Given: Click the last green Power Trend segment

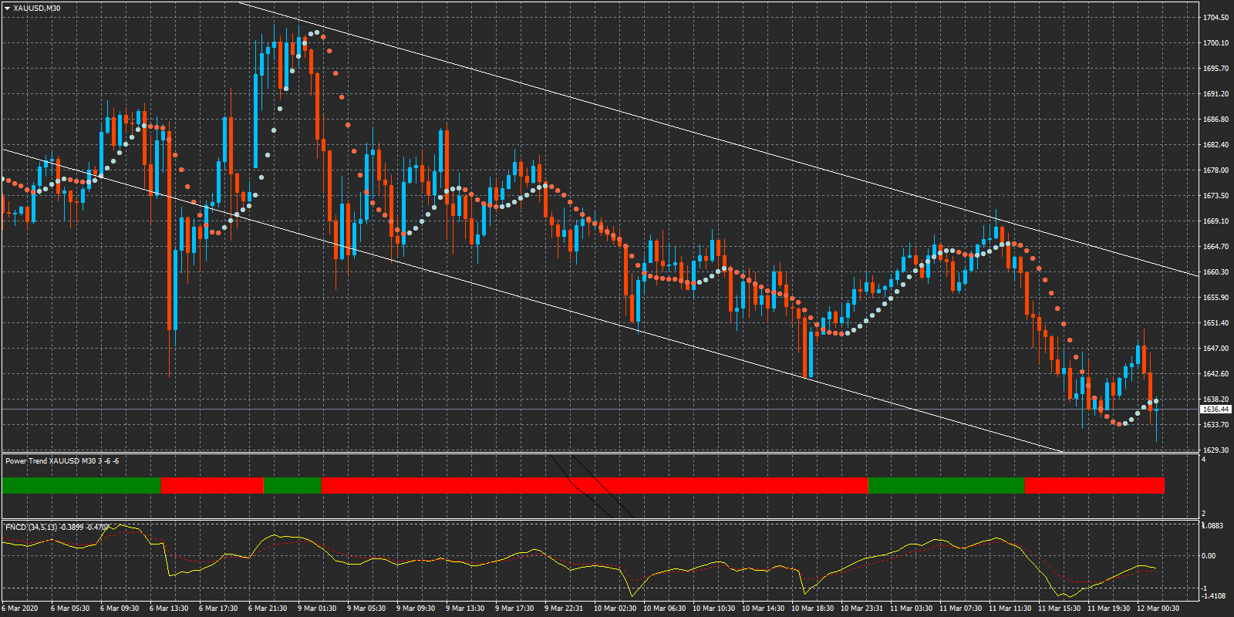Looking at the screenshot, I should [946, 485].
